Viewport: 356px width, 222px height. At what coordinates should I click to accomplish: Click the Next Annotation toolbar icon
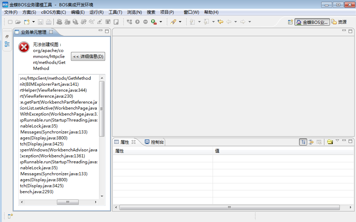coord(192,22)
